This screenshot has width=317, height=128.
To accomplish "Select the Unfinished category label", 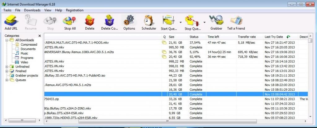I will pos(22,67).
